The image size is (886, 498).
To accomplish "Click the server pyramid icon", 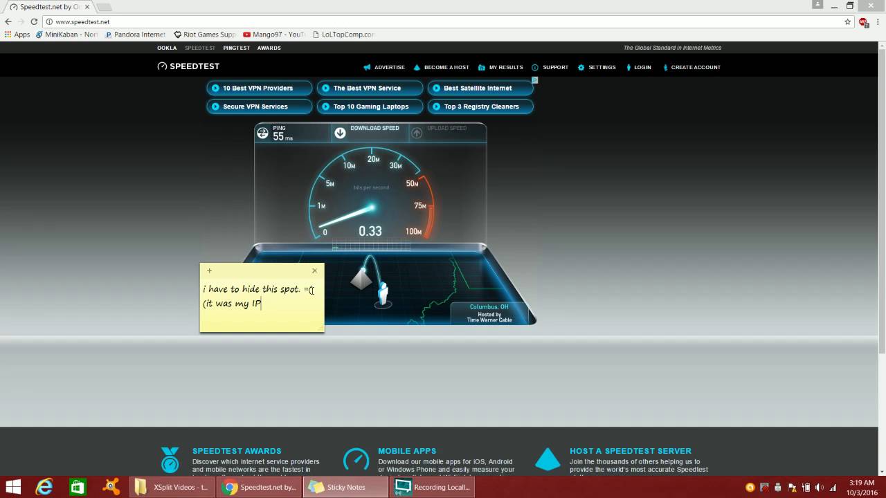I will point(361,279).
